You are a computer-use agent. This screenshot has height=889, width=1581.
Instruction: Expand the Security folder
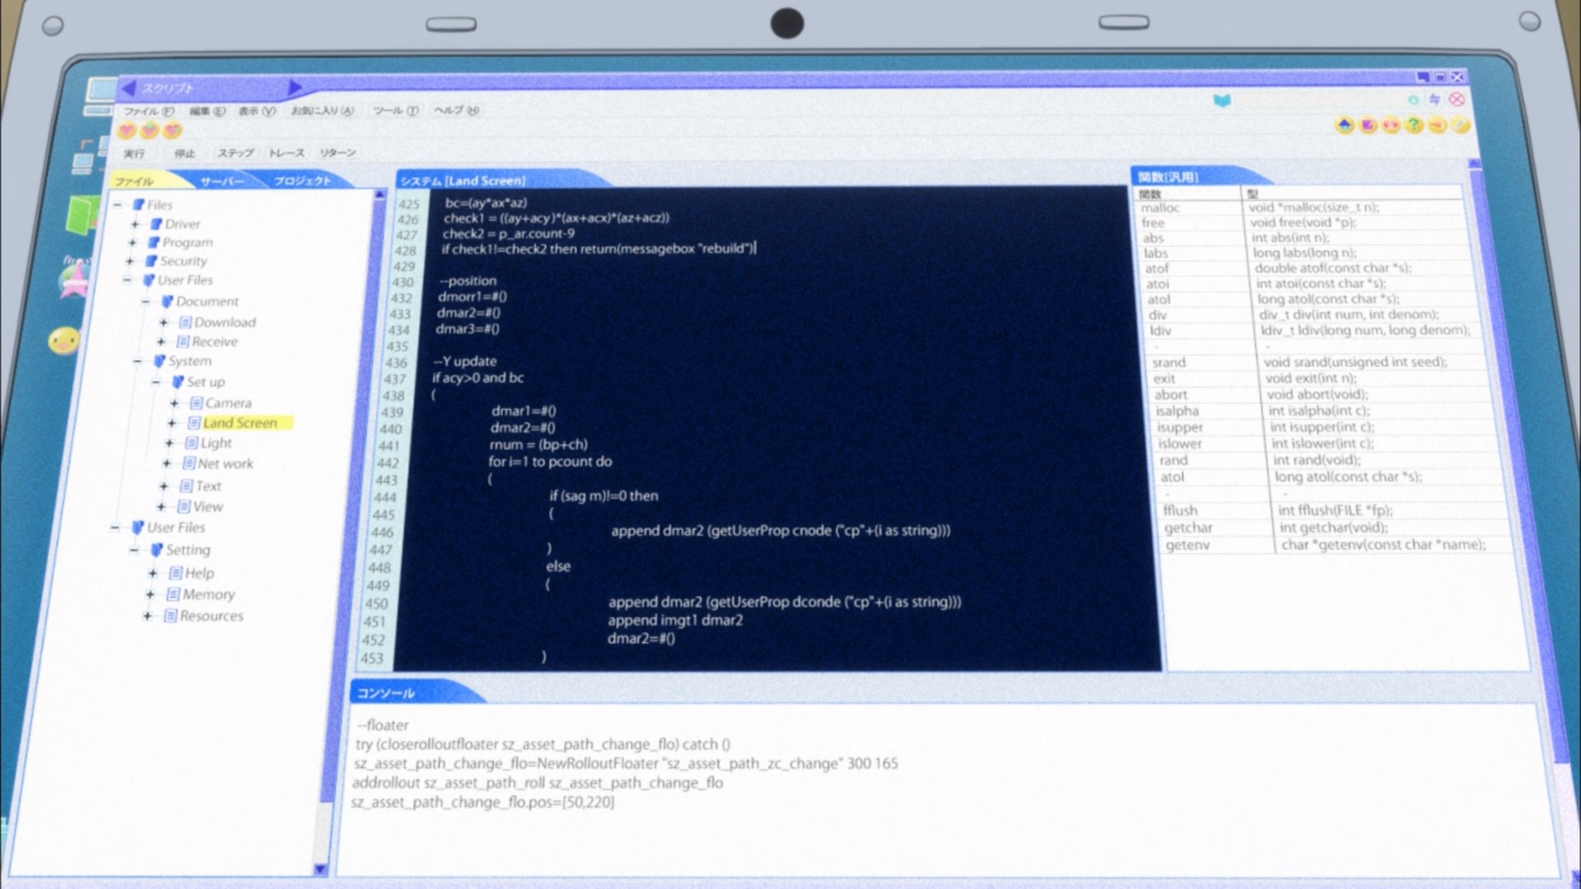(130, 261)
